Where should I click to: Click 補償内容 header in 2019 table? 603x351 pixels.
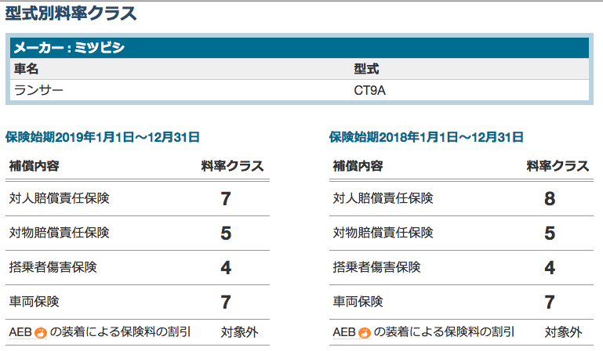point(34,166)
